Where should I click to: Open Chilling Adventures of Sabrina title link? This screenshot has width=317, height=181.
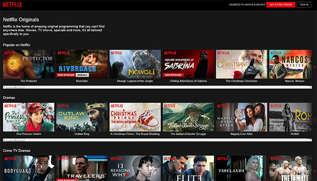coord(188,81)
